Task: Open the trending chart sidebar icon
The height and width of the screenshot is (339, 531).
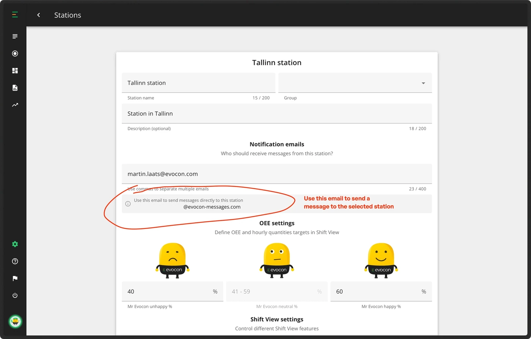Action: tap(15, 105)
